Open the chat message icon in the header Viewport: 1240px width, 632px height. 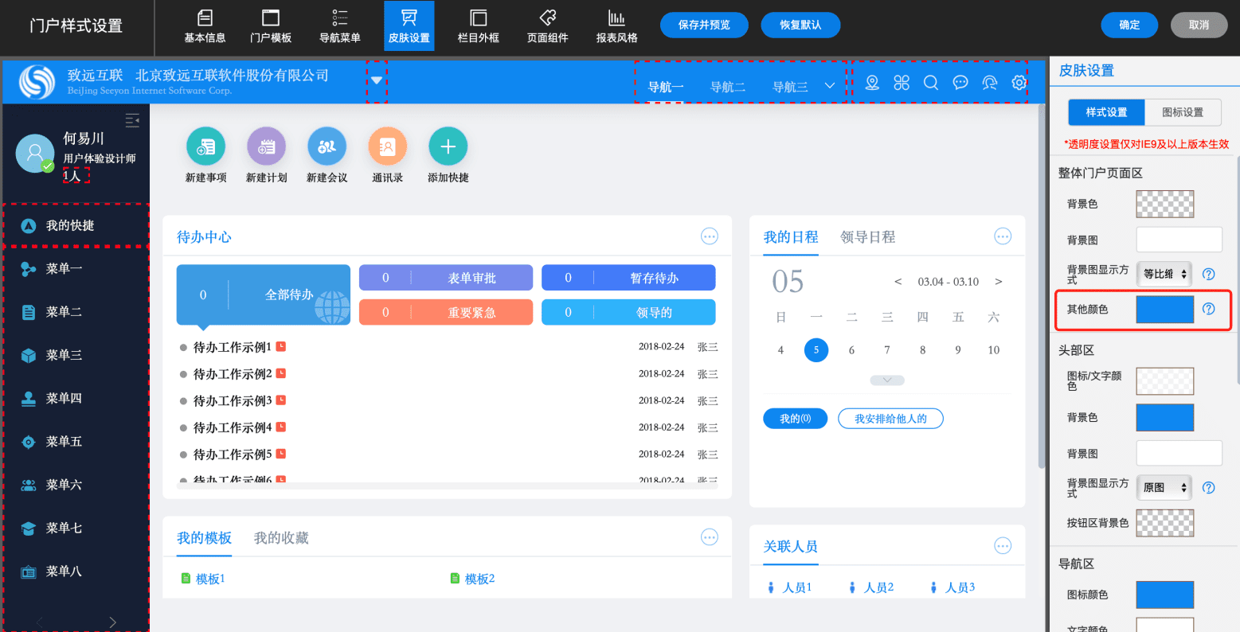(960, 83)
